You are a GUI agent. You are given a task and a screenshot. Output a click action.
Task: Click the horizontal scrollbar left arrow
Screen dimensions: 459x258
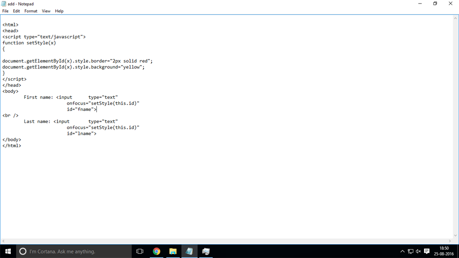click(x=4, y=241)
